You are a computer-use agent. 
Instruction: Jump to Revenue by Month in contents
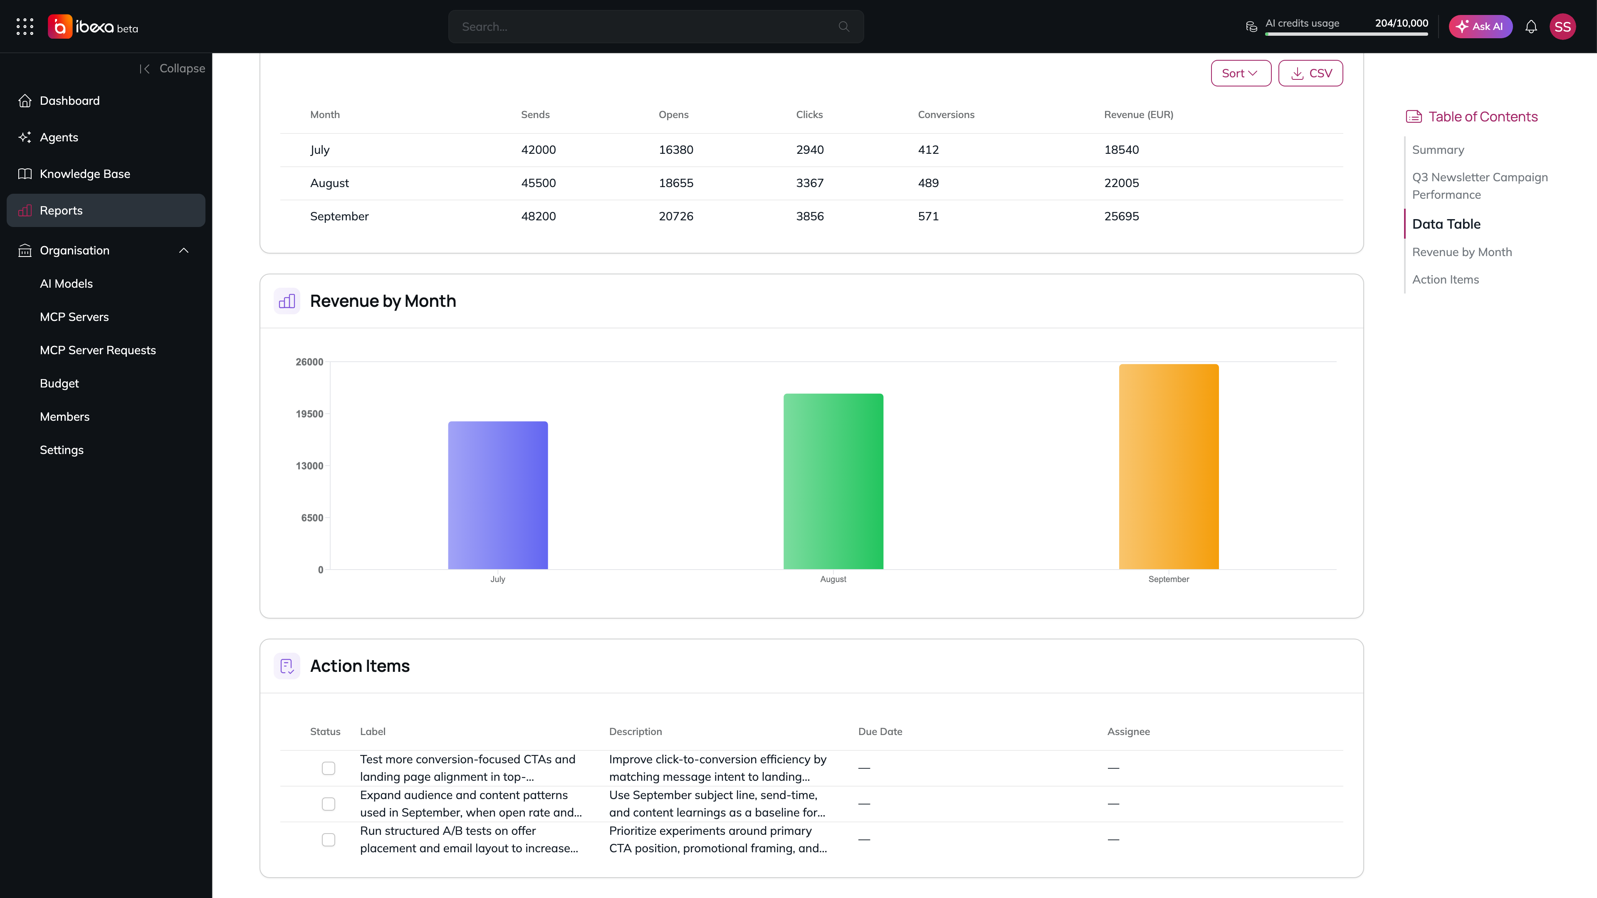pyautogui.click(x=1462, y=252)
